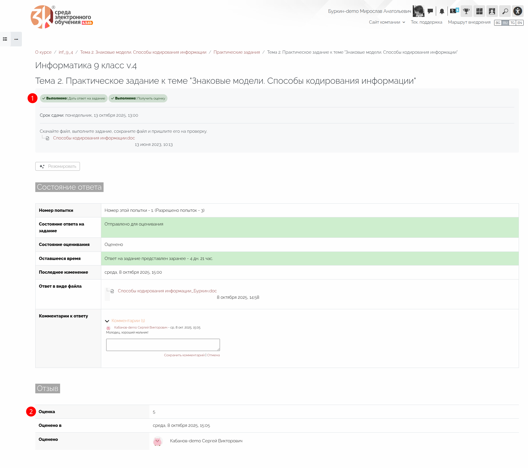Open the trophy achievements icon
The height and width of the screenshot is (468, 528).
coord(466,11)
